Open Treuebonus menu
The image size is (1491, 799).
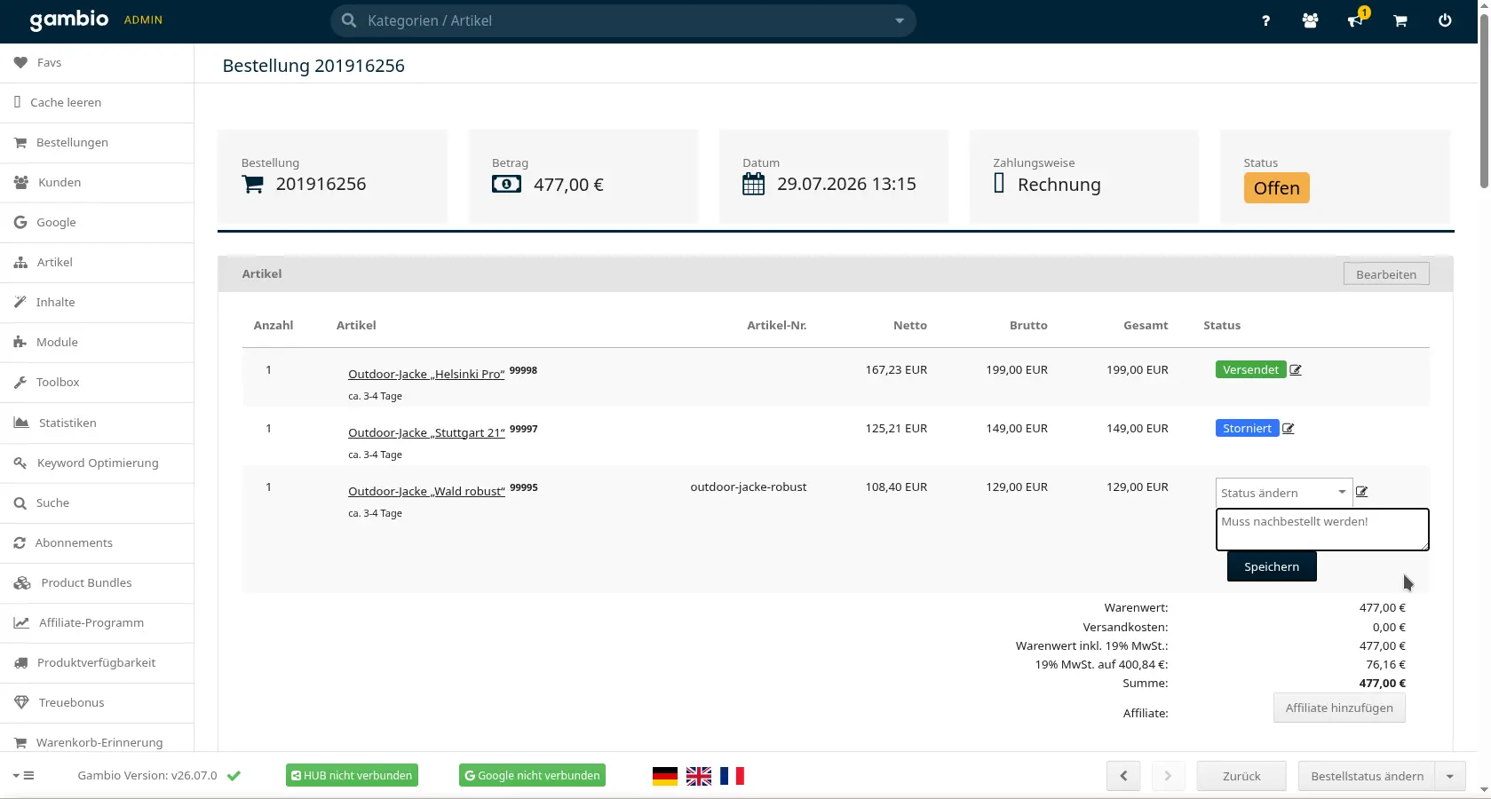(x=97, y=703)
